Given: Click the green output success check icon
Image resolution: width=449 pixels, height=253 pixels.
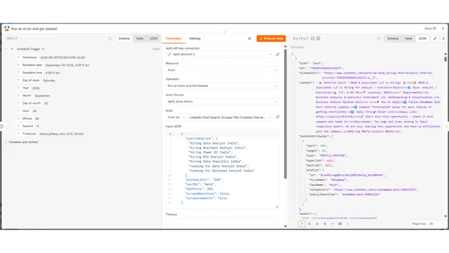Looking at the screenshot, I should pyautogui.click(x=312, y=39).
